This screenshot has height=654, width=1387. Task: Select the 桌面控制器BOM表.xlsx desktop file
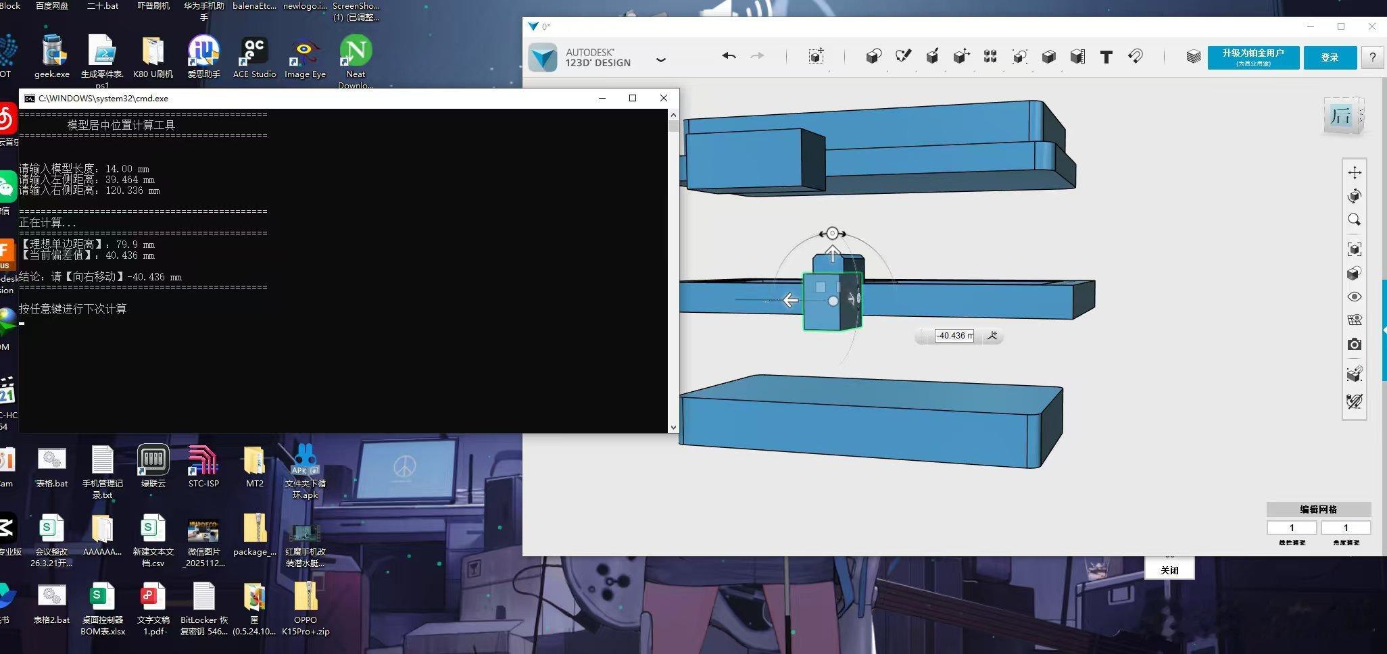point(103,609)
